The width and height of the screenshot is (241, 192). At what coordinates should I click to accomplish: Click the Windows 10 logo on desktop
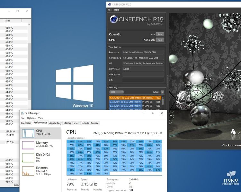75,83
